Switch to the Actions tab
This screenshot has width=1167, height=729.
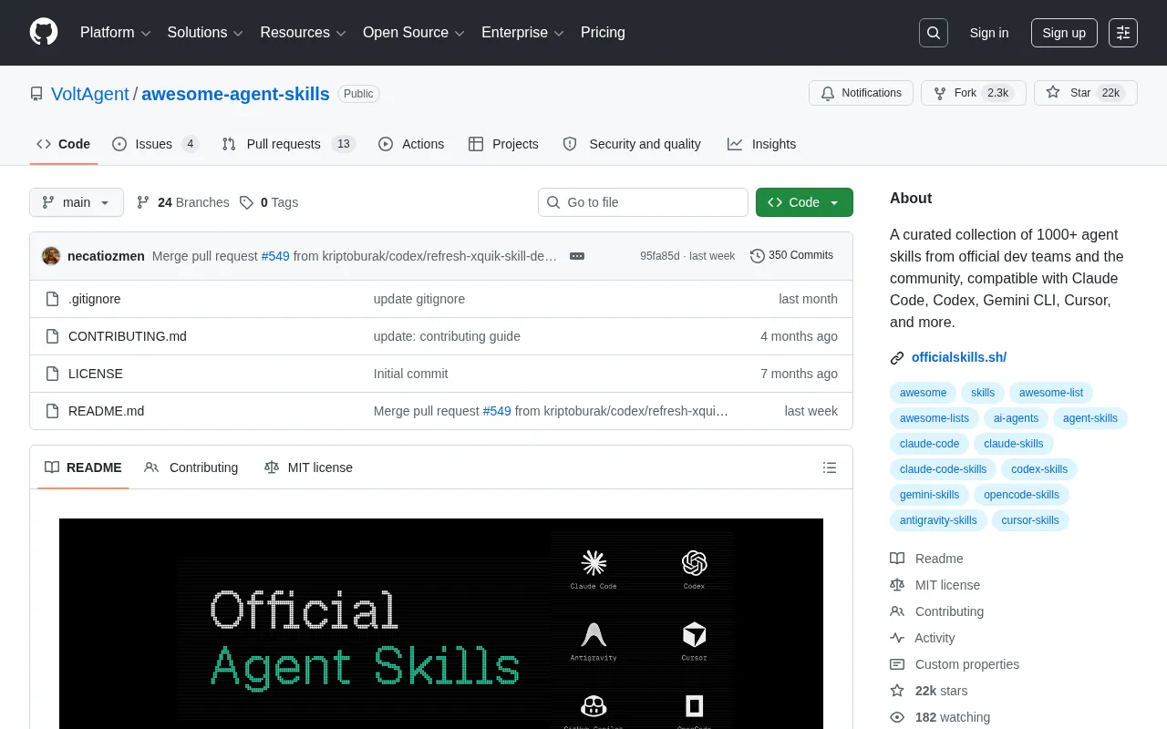[x=411, y=144]
